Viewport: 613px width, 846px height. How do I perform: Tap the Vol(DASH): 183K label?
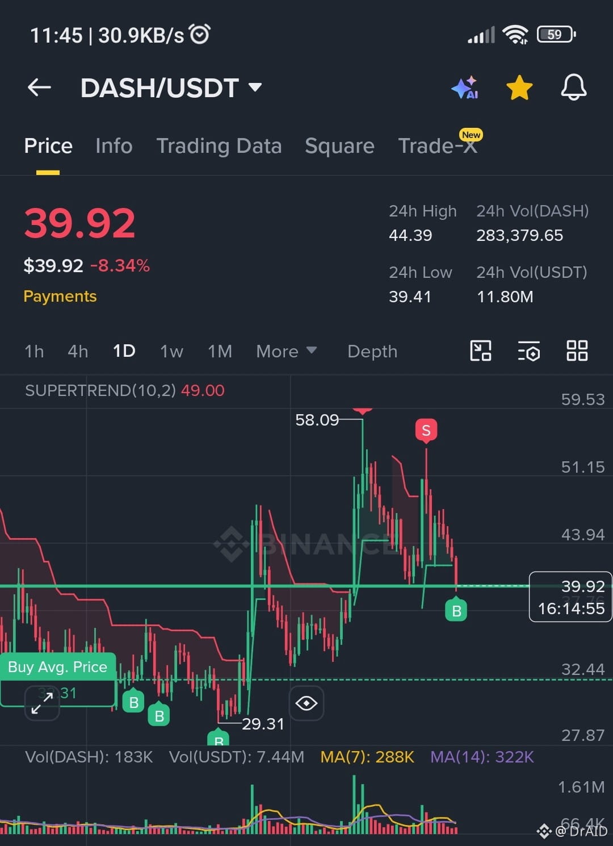coord(89,757)
